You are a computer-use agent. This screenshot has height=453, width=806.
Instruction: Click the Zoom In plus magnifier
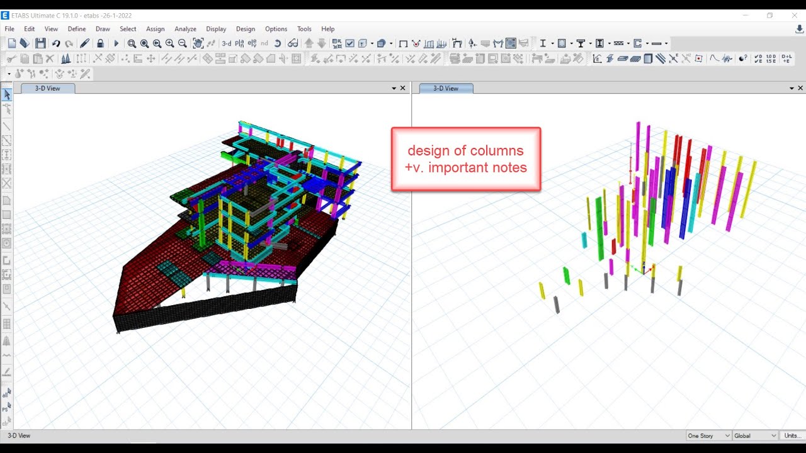(169, 43)
